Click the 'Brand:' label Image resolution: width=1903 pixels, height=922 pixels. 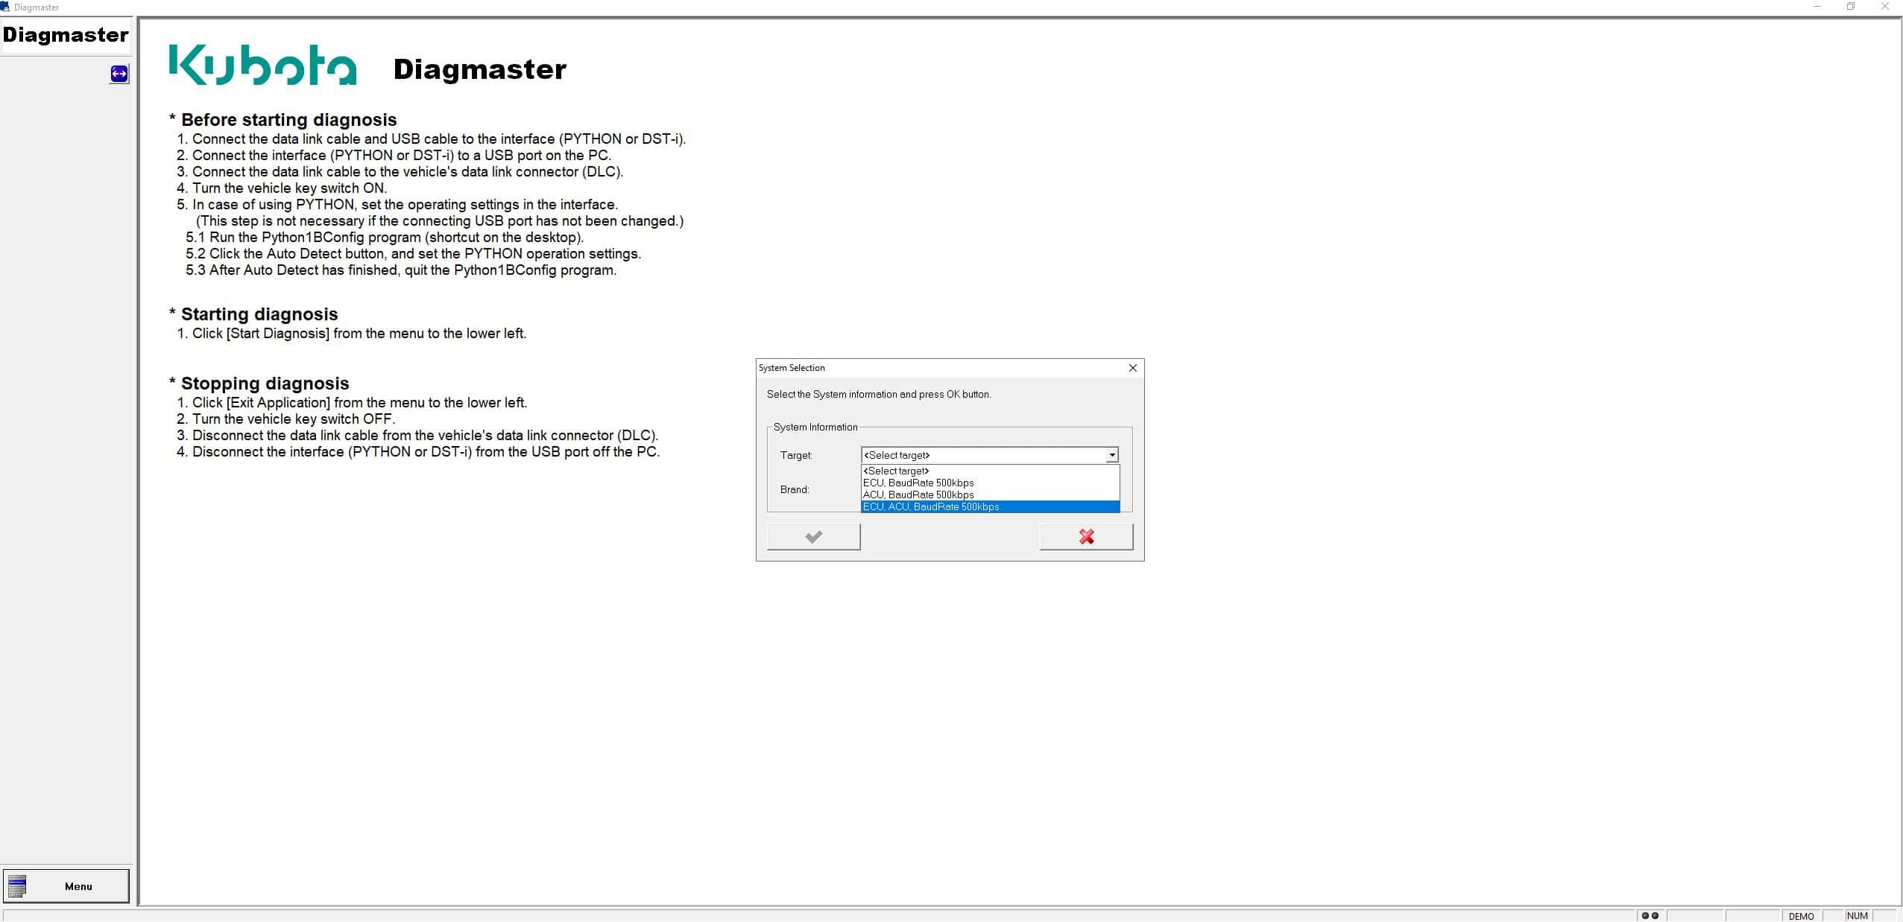[x=795, y=489]
